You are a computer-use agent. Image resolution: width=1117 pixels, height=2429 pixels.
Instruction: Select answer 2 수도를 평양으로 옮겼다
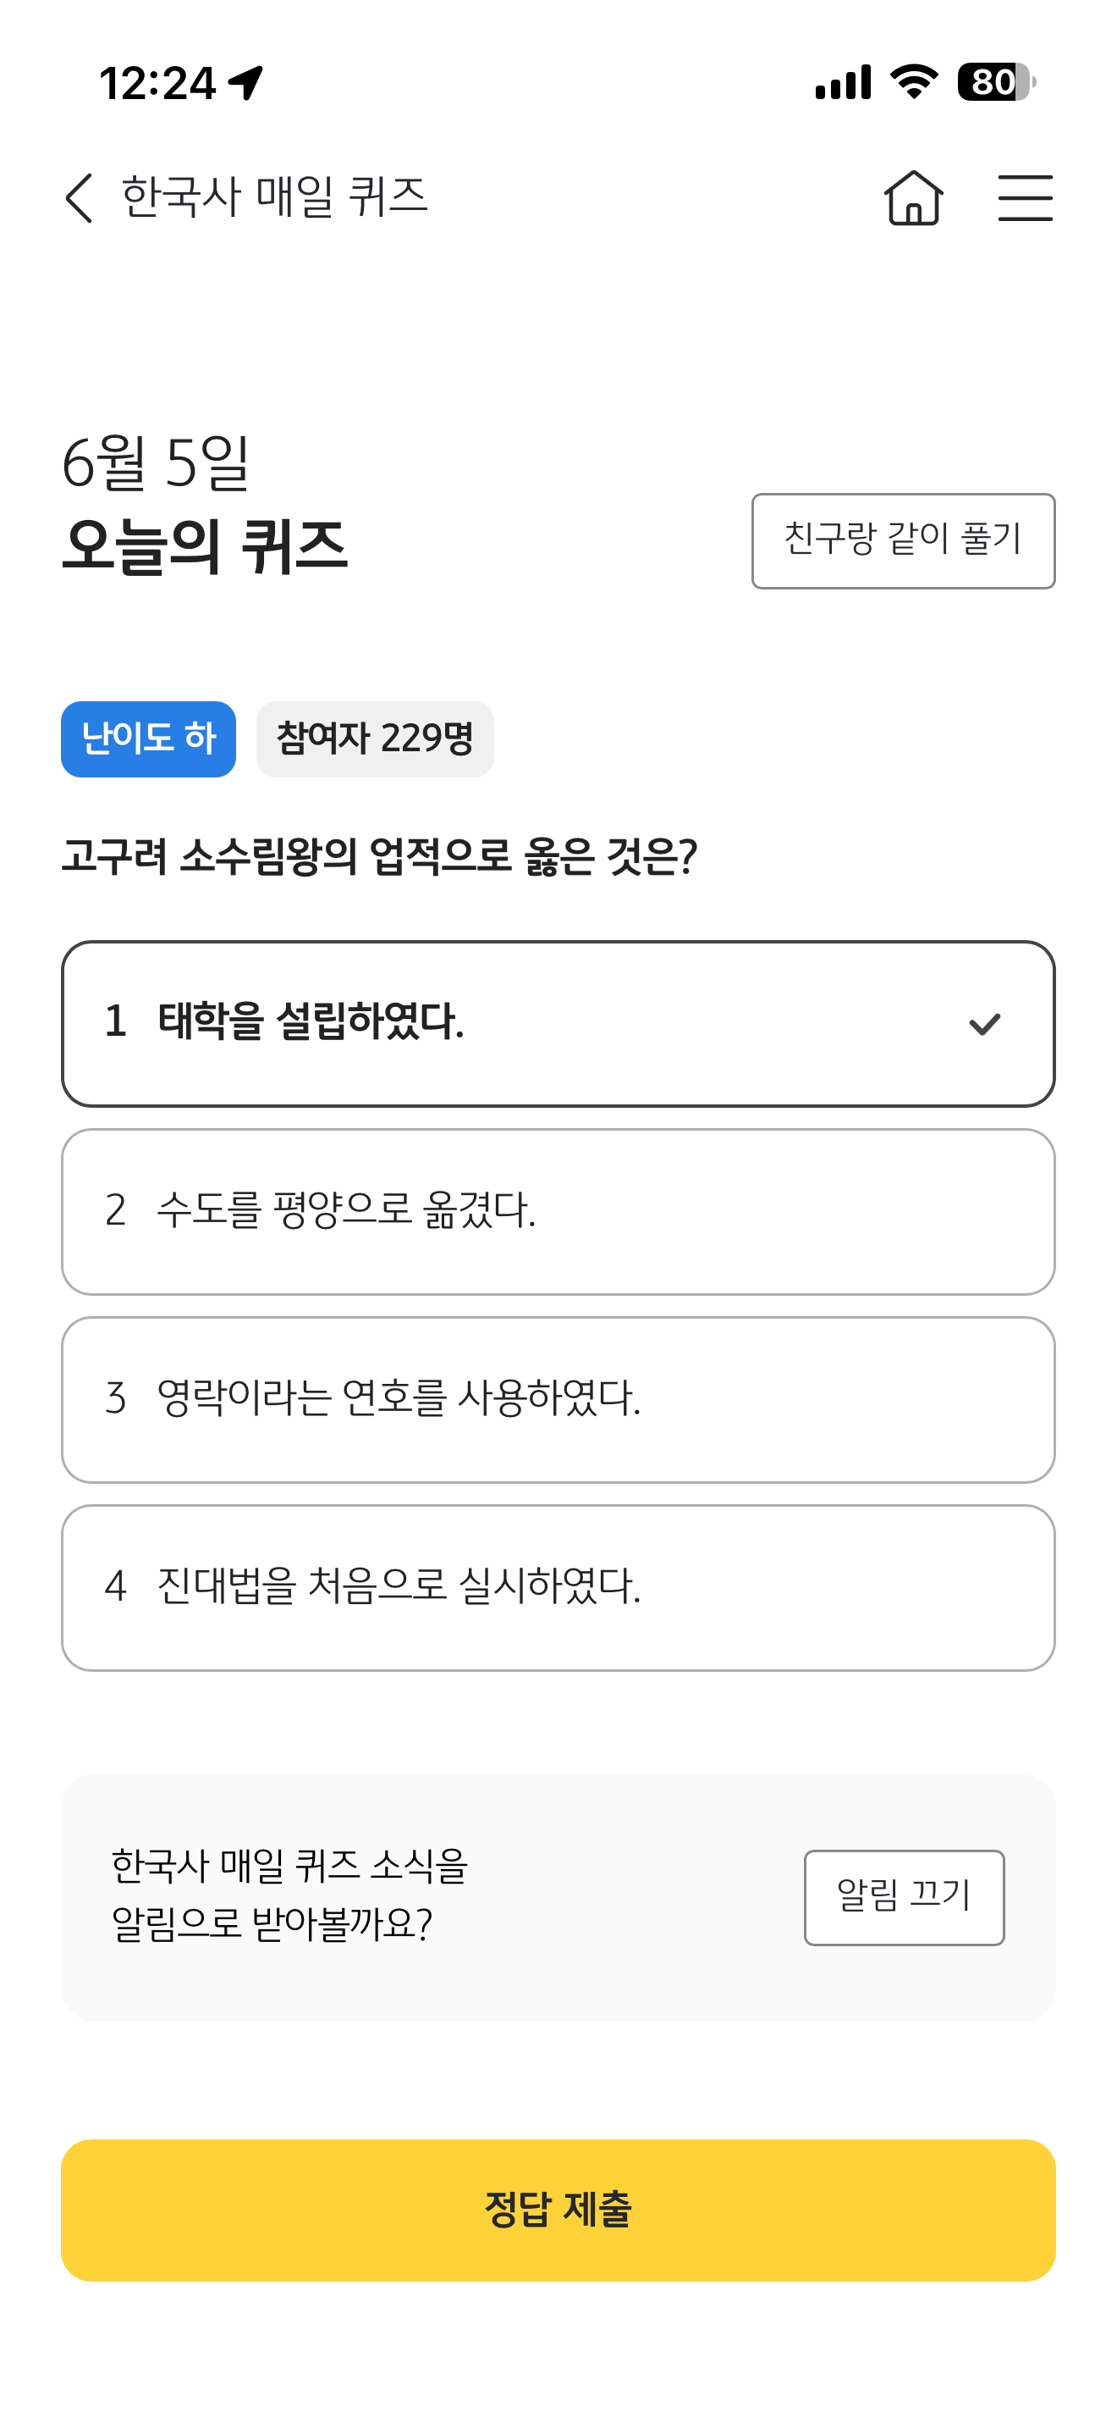pyautogui.click(x=558, y=1212)
